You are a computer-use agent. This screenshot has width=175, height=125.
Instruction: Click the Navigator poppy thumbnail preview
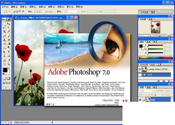155,27
